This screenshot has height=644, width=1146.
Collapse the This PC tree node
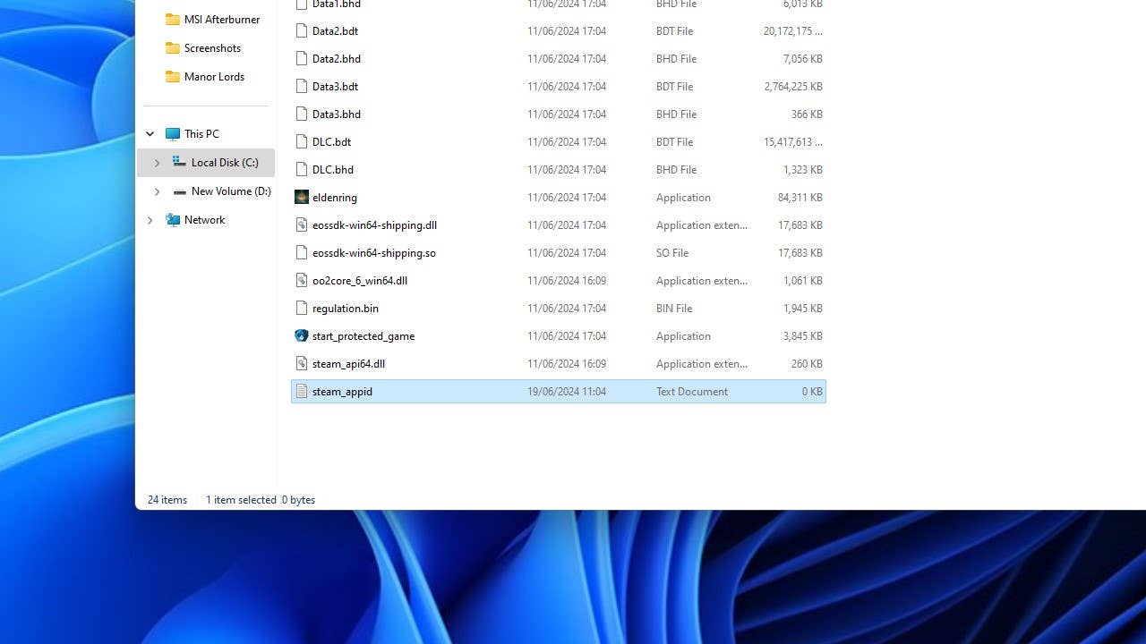coord(150,134)
